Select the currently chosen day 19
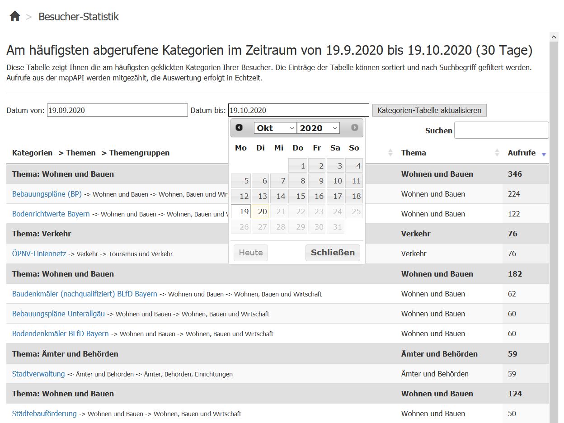The height and width of the screenshot is (423, 564). click(241, 211)
